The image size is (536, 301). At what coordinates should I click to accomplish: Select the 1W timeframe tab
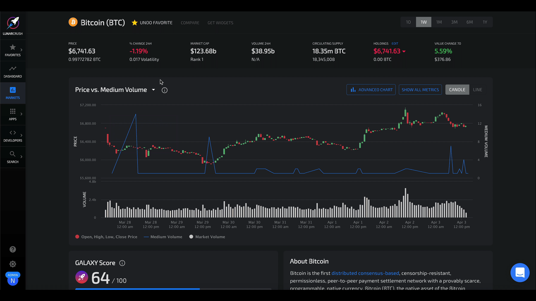423,22
